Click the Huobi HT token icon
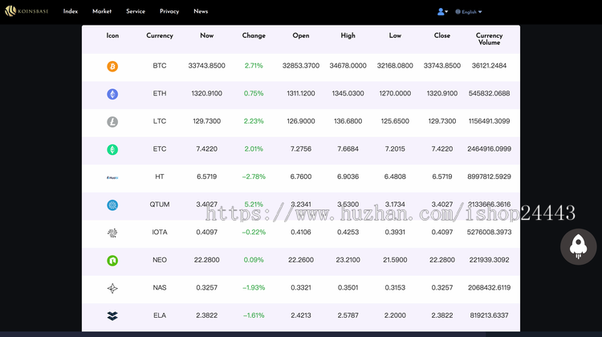602x337 pixels. pyautogui.click(x=112, y=177)
